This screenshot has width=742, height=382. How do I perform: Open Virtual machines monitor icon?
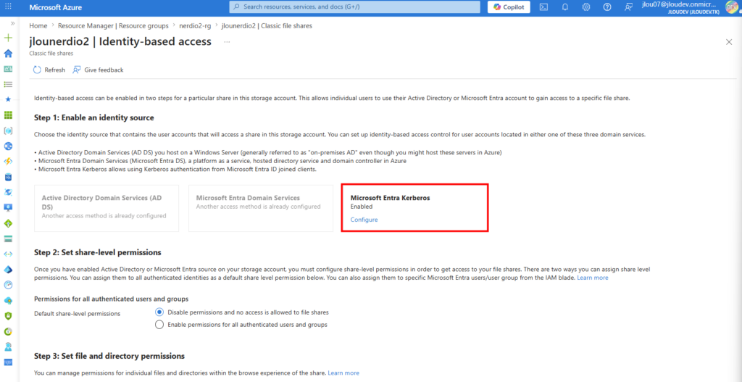(x=8, y=208)
